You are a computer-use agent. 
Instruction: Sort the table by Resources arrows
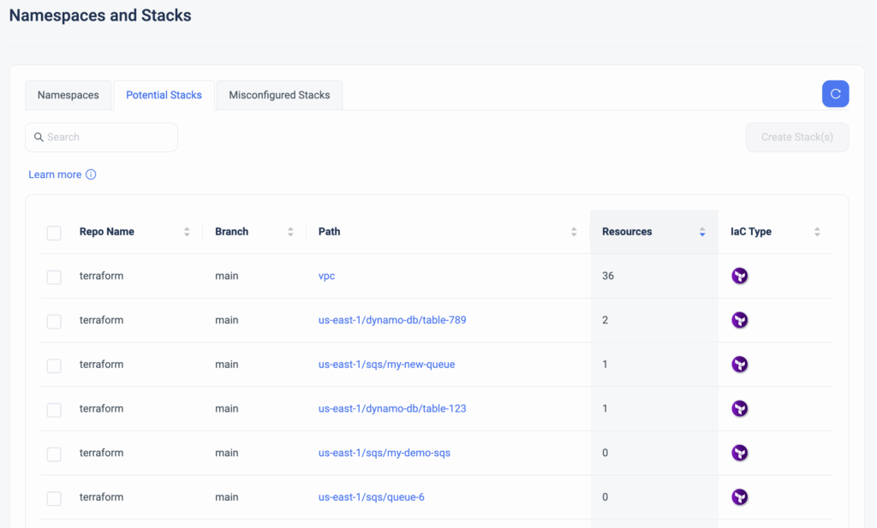pyautogui.click(x=702, y=232)
